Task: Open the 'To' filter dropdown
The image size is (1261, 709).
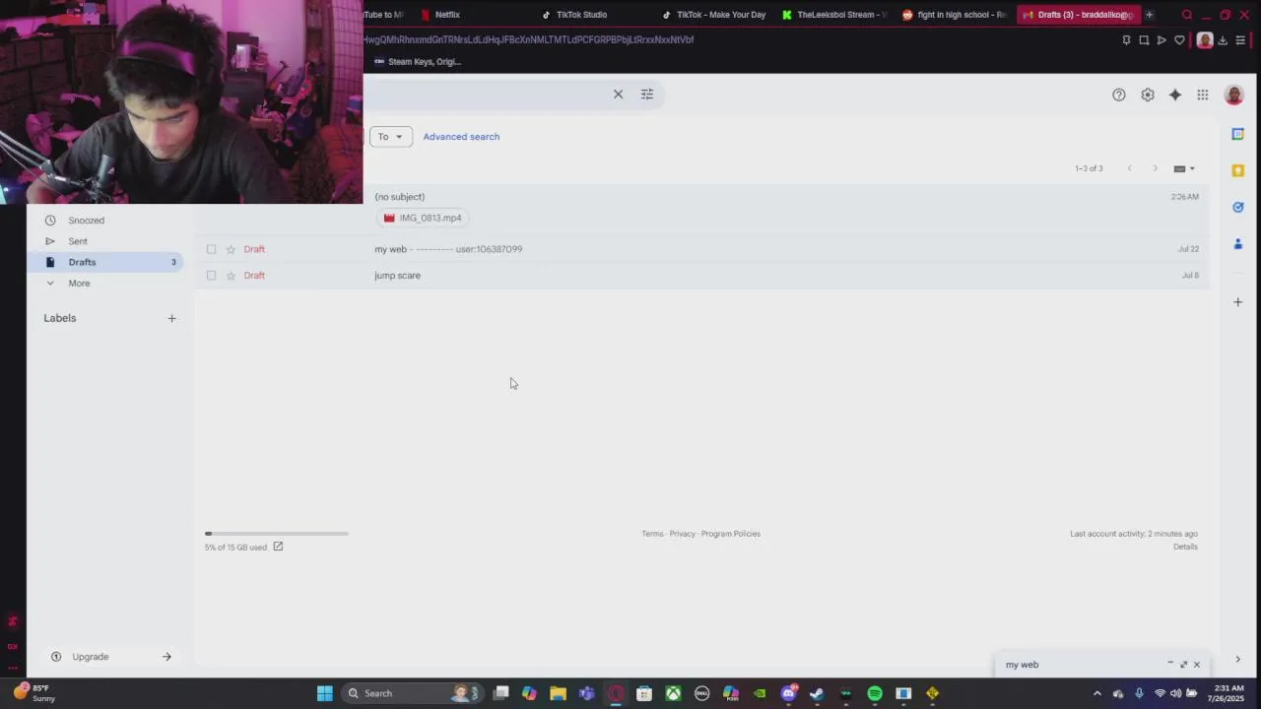Action: click(391, 137)
